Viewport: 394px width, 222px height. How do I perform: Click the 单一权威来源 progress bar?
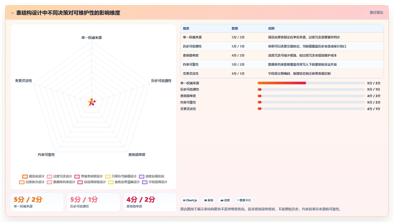[x=311, y=83]
